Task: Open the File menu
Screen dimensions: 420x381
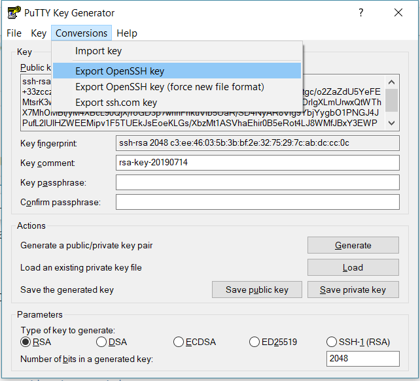Action: point(14,33)
